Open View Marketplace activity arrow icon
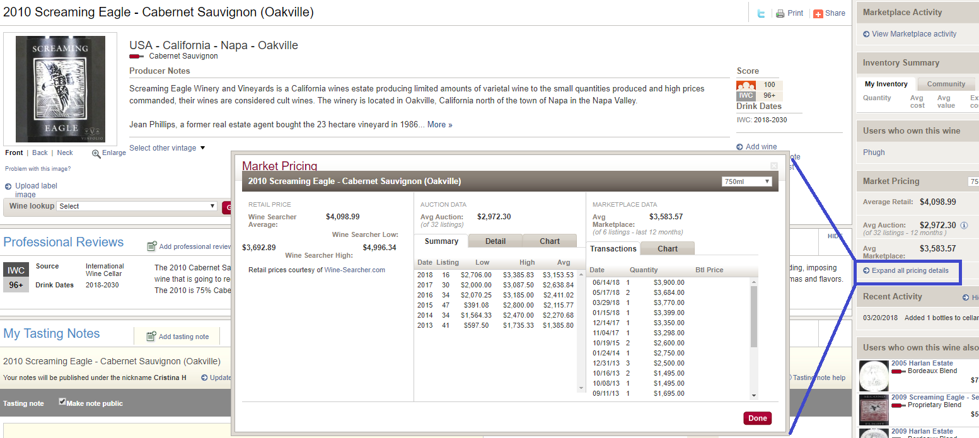This screenshot has height=438, width=979. click(866, 34)
